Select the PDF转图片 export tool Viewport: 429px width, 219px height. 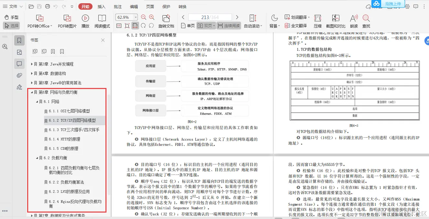[x=68, y=20]
